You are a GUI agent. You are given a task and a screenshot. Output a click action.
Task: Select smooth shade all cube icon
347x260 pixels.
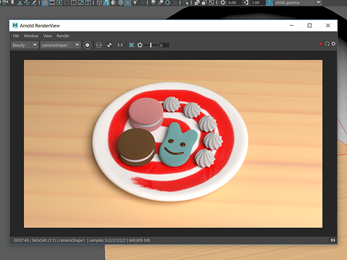106,3
